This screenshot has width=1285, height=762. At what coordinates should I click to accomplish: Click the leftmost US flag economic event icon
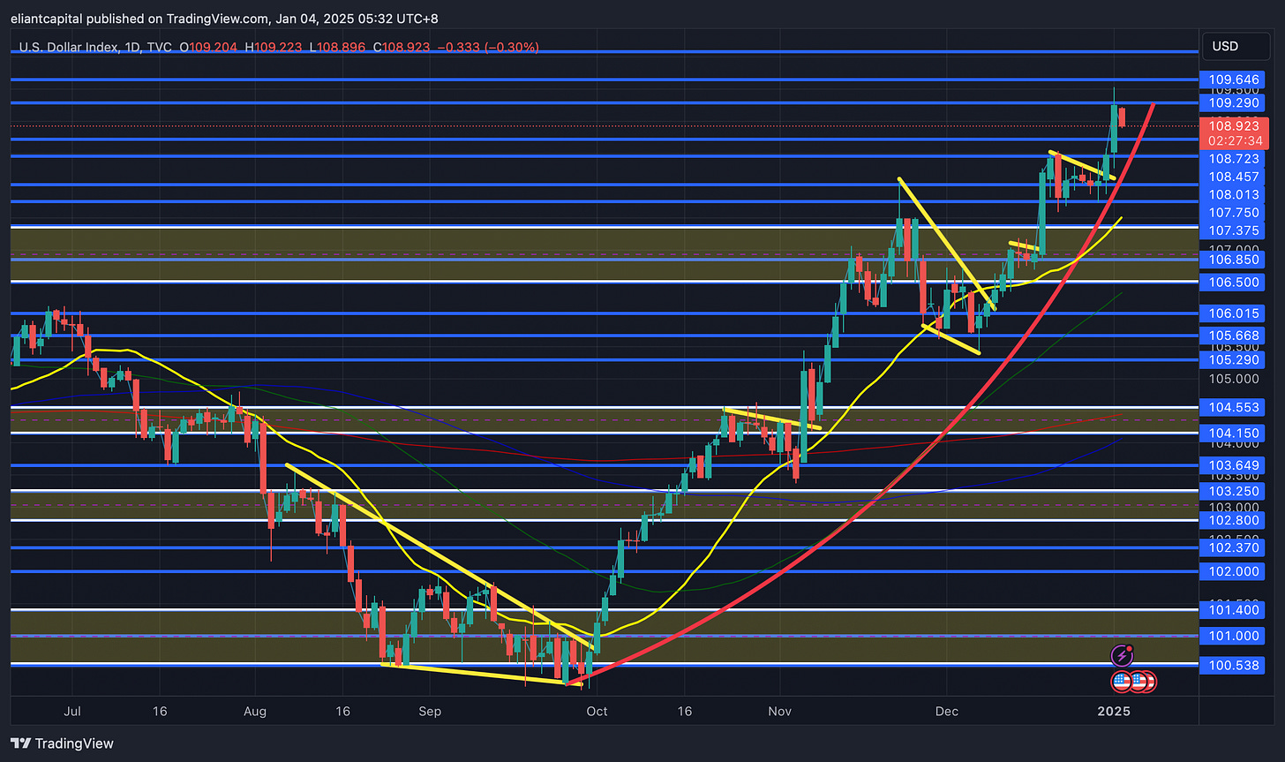1122,681
